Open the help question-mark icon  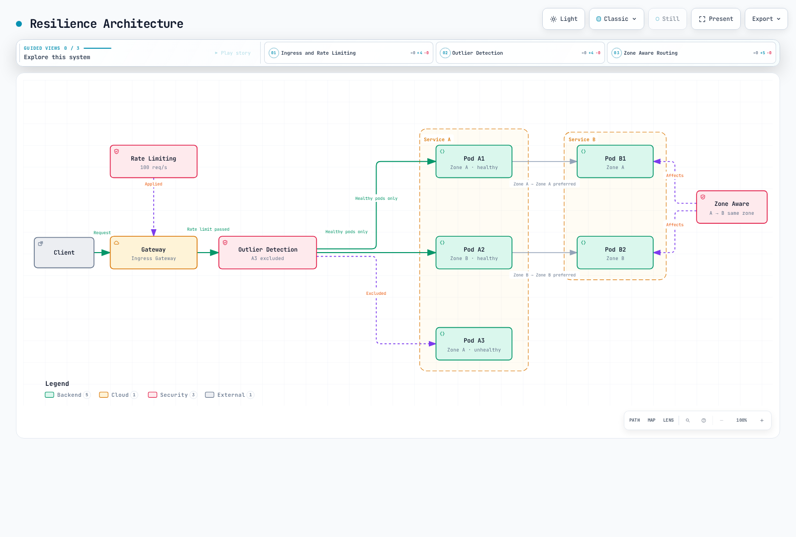tap(703, 420)
